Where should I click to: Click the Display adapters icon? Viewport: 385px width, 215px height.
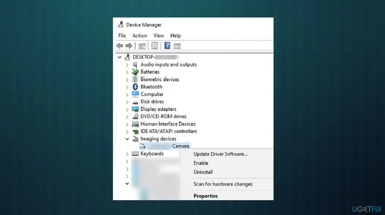135,109
